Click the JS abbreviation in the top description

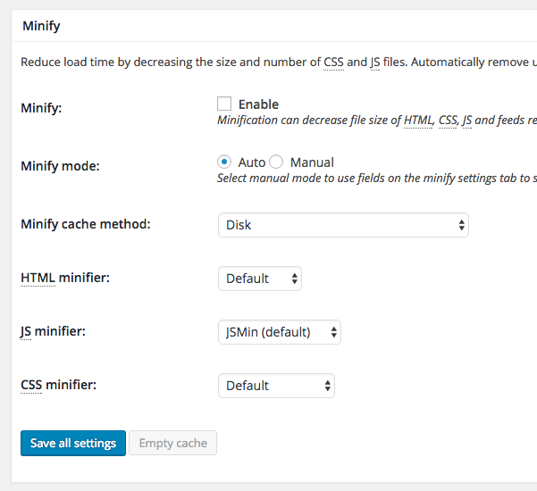[376, 62]
